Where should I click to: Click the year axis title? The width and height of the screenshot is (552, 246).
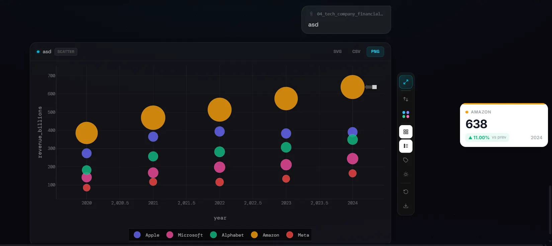220,218
